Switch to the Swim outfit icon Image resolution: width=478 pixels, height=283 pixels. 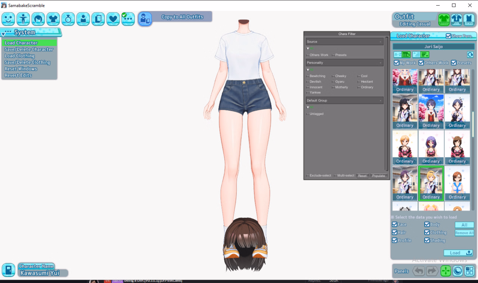click(x=469, y=19)
